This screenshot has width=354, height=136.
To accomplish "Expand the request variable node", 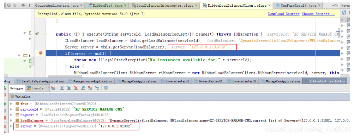I will [x=11, y=115].
